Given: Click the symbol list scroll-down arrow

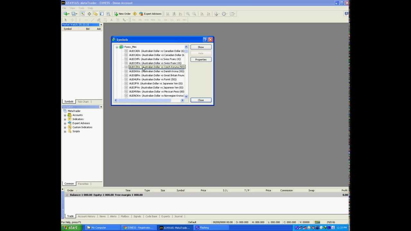Looking at the screenshot, I should tap(186, 96).
